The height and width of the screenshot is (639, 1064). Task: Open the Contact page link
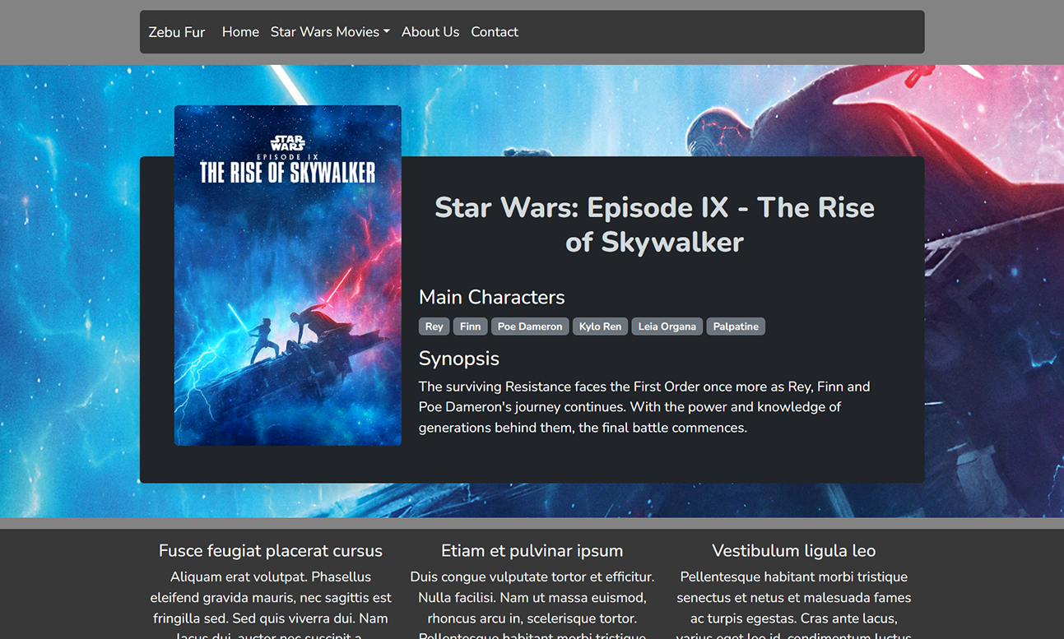click(495, 32)
